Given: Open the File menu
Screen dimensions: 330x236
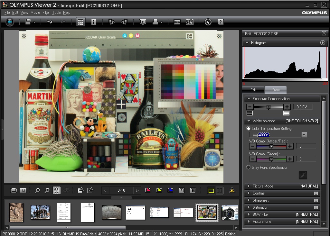Looking at the screenshot, I should [x=7, y=13].
